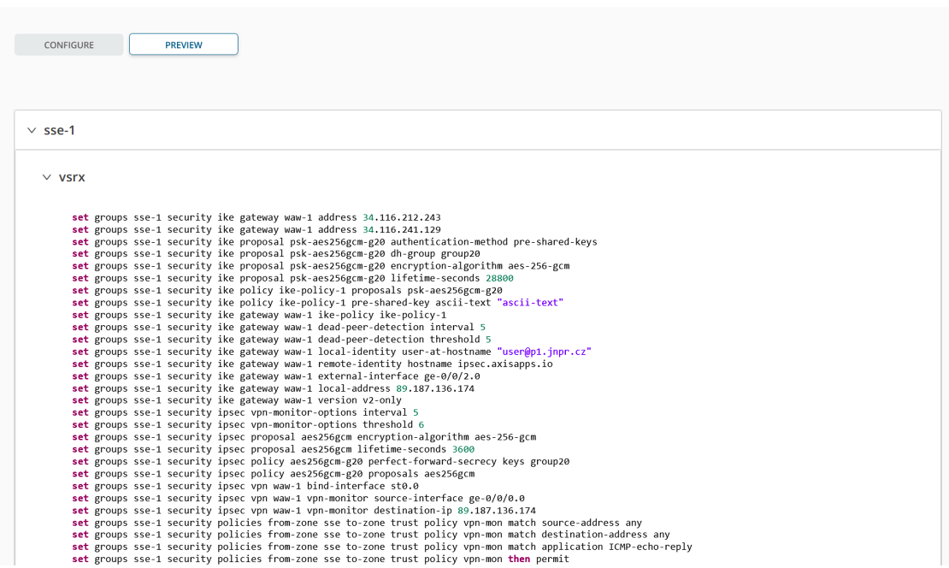
Task: Collapse the sse-1 section chevron
Action: tap(32, 130)
